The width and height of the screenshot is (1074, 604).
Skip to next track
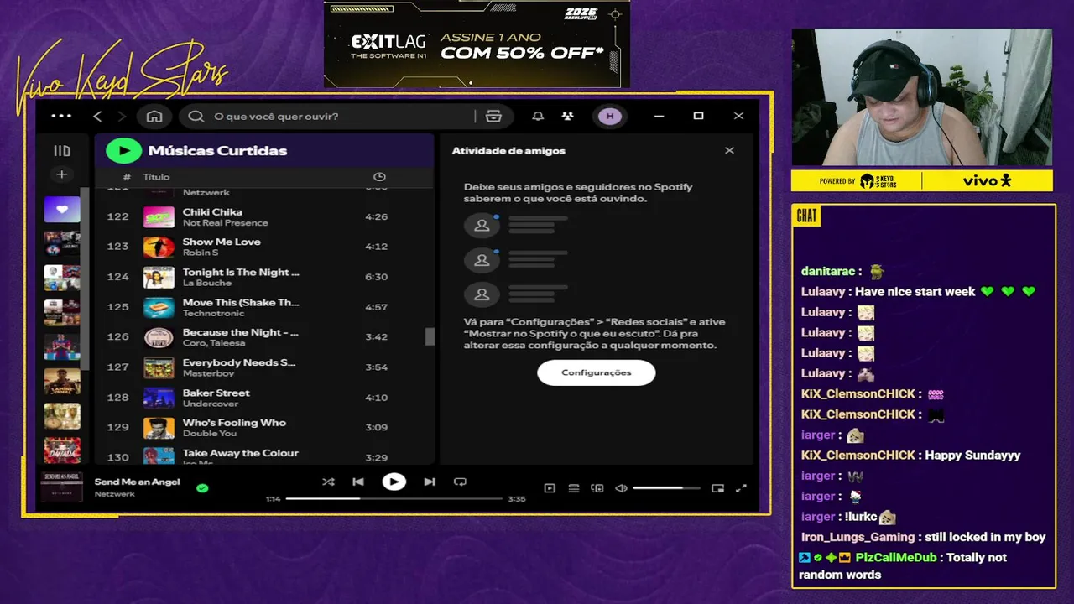point(430,482)
